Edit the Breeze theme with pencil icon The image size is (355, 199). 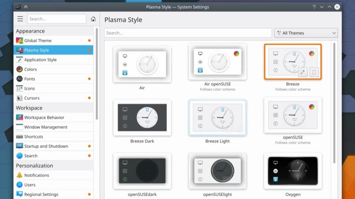302,72
